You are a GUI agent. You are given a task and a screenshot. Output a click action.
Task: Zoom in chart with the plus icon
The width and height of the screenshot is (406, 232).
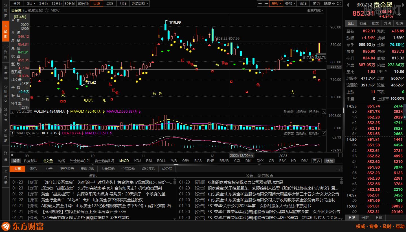point(260,3)
